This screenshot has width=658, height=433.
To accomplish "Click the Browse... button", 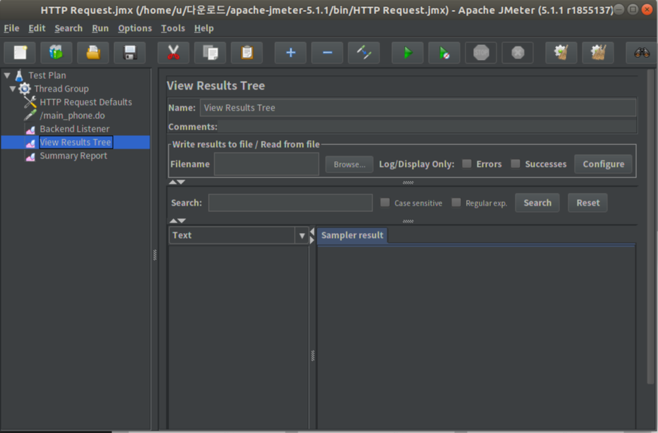I will [349, 165].
